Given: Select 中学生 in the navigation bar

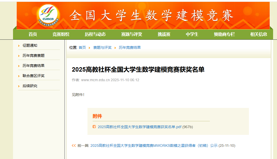Looking at the screenshot, I should [192, 34].
